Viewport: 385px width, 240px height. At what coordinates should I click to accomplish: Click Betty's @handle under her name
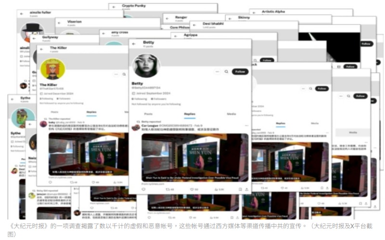[x=146, y=88]
